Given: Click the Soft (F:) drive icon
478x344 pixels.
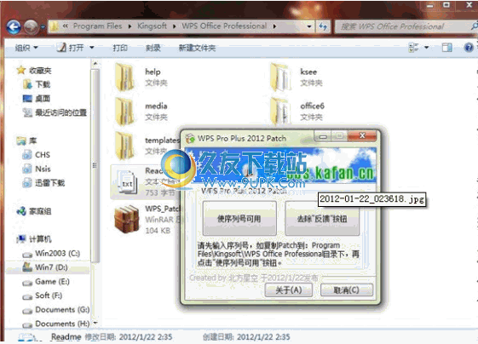Looking at the screenshot, I should [x=27, y=297].
